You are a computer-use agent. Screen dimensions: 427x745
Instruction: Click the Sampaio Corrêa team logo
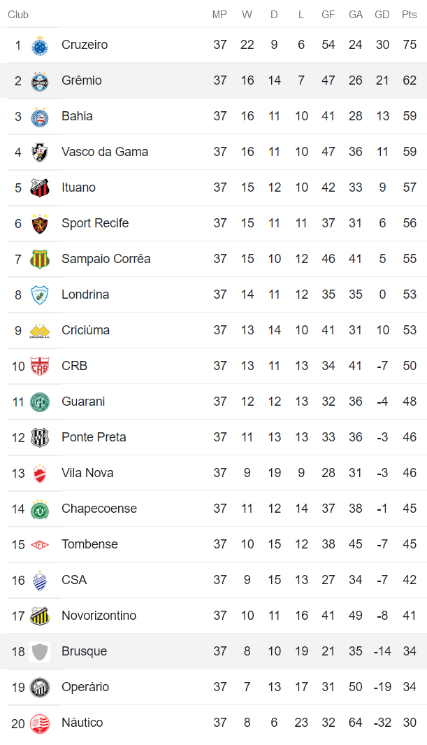[x=40, y=260]
